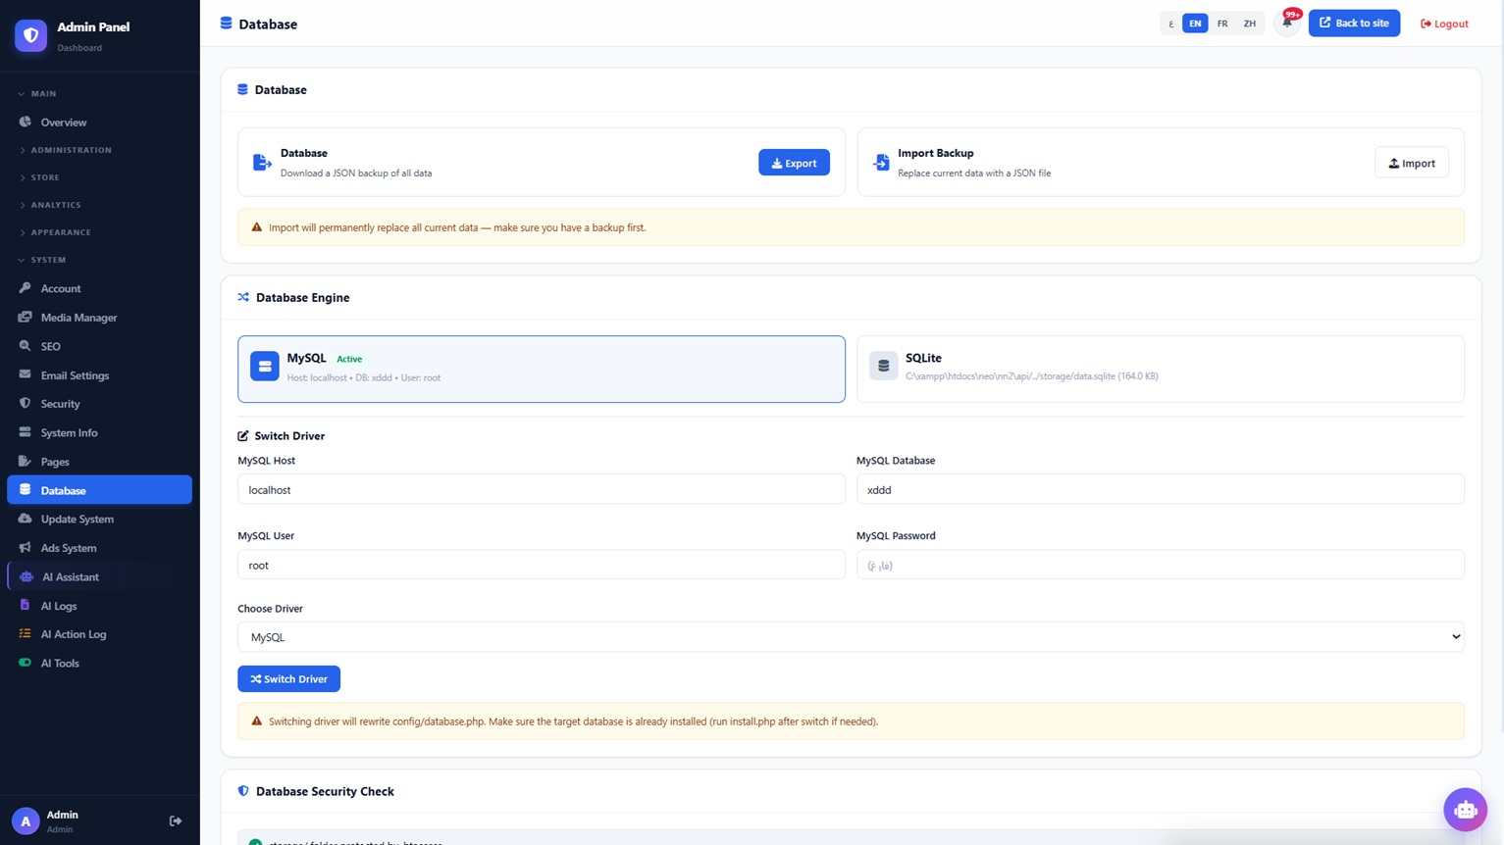The image size is (1504, 845).
Task: Click the Update System cloud icon
Action: pos(26,519)
